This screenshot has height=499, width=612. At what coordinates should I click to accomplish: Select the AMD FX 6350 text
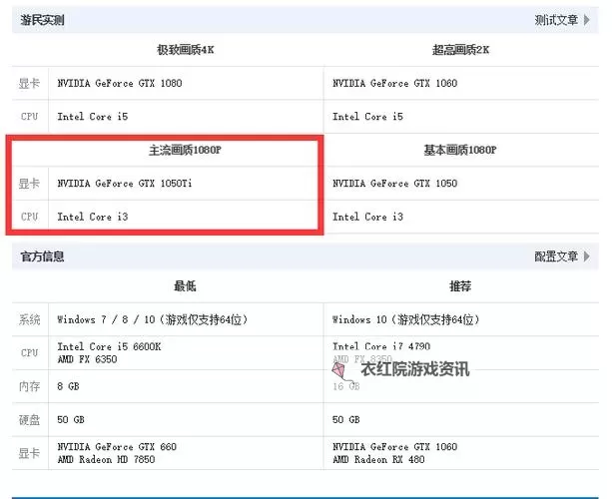click(87, 359)
